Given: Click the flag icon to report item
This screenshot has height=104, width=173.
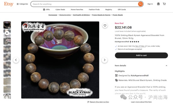Looking at the screenshot, I should tap(88, 102).
